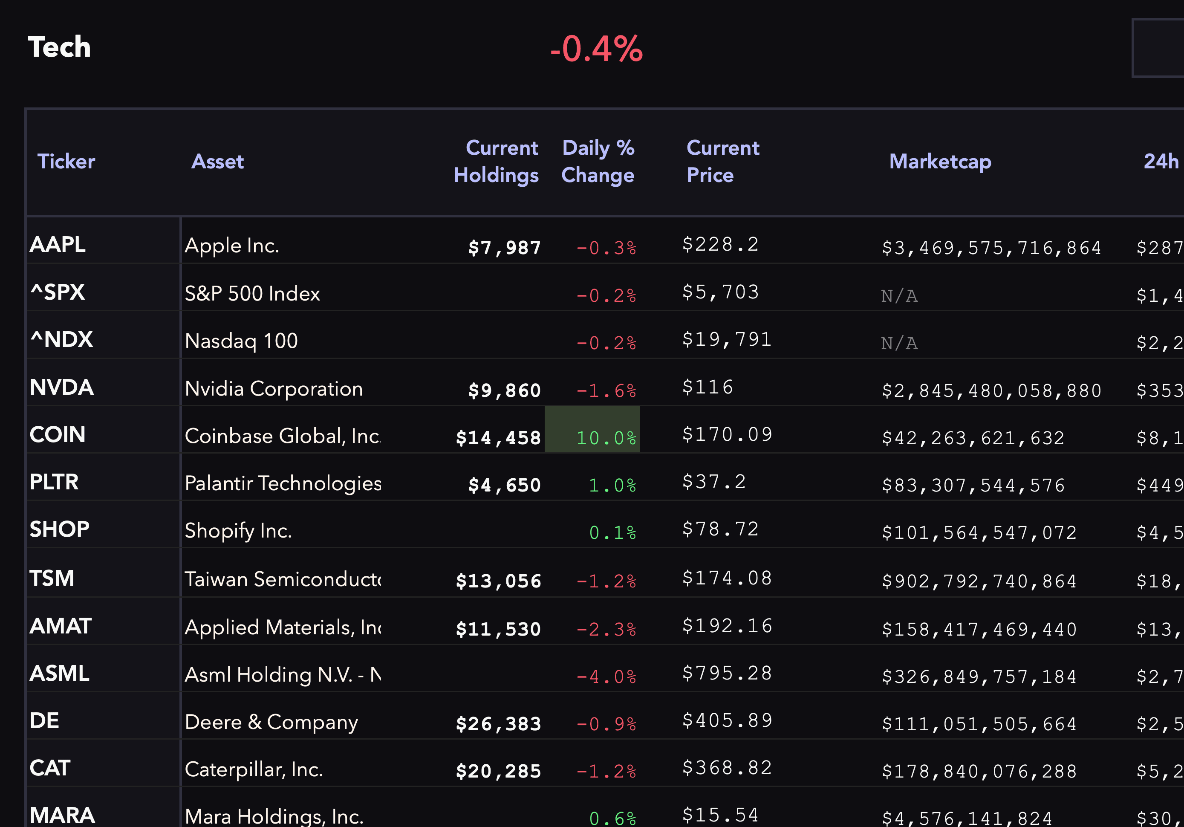Click the $42,263,621,632 marketcap value
Screen dimensions: 1184x827
point(973,439)
